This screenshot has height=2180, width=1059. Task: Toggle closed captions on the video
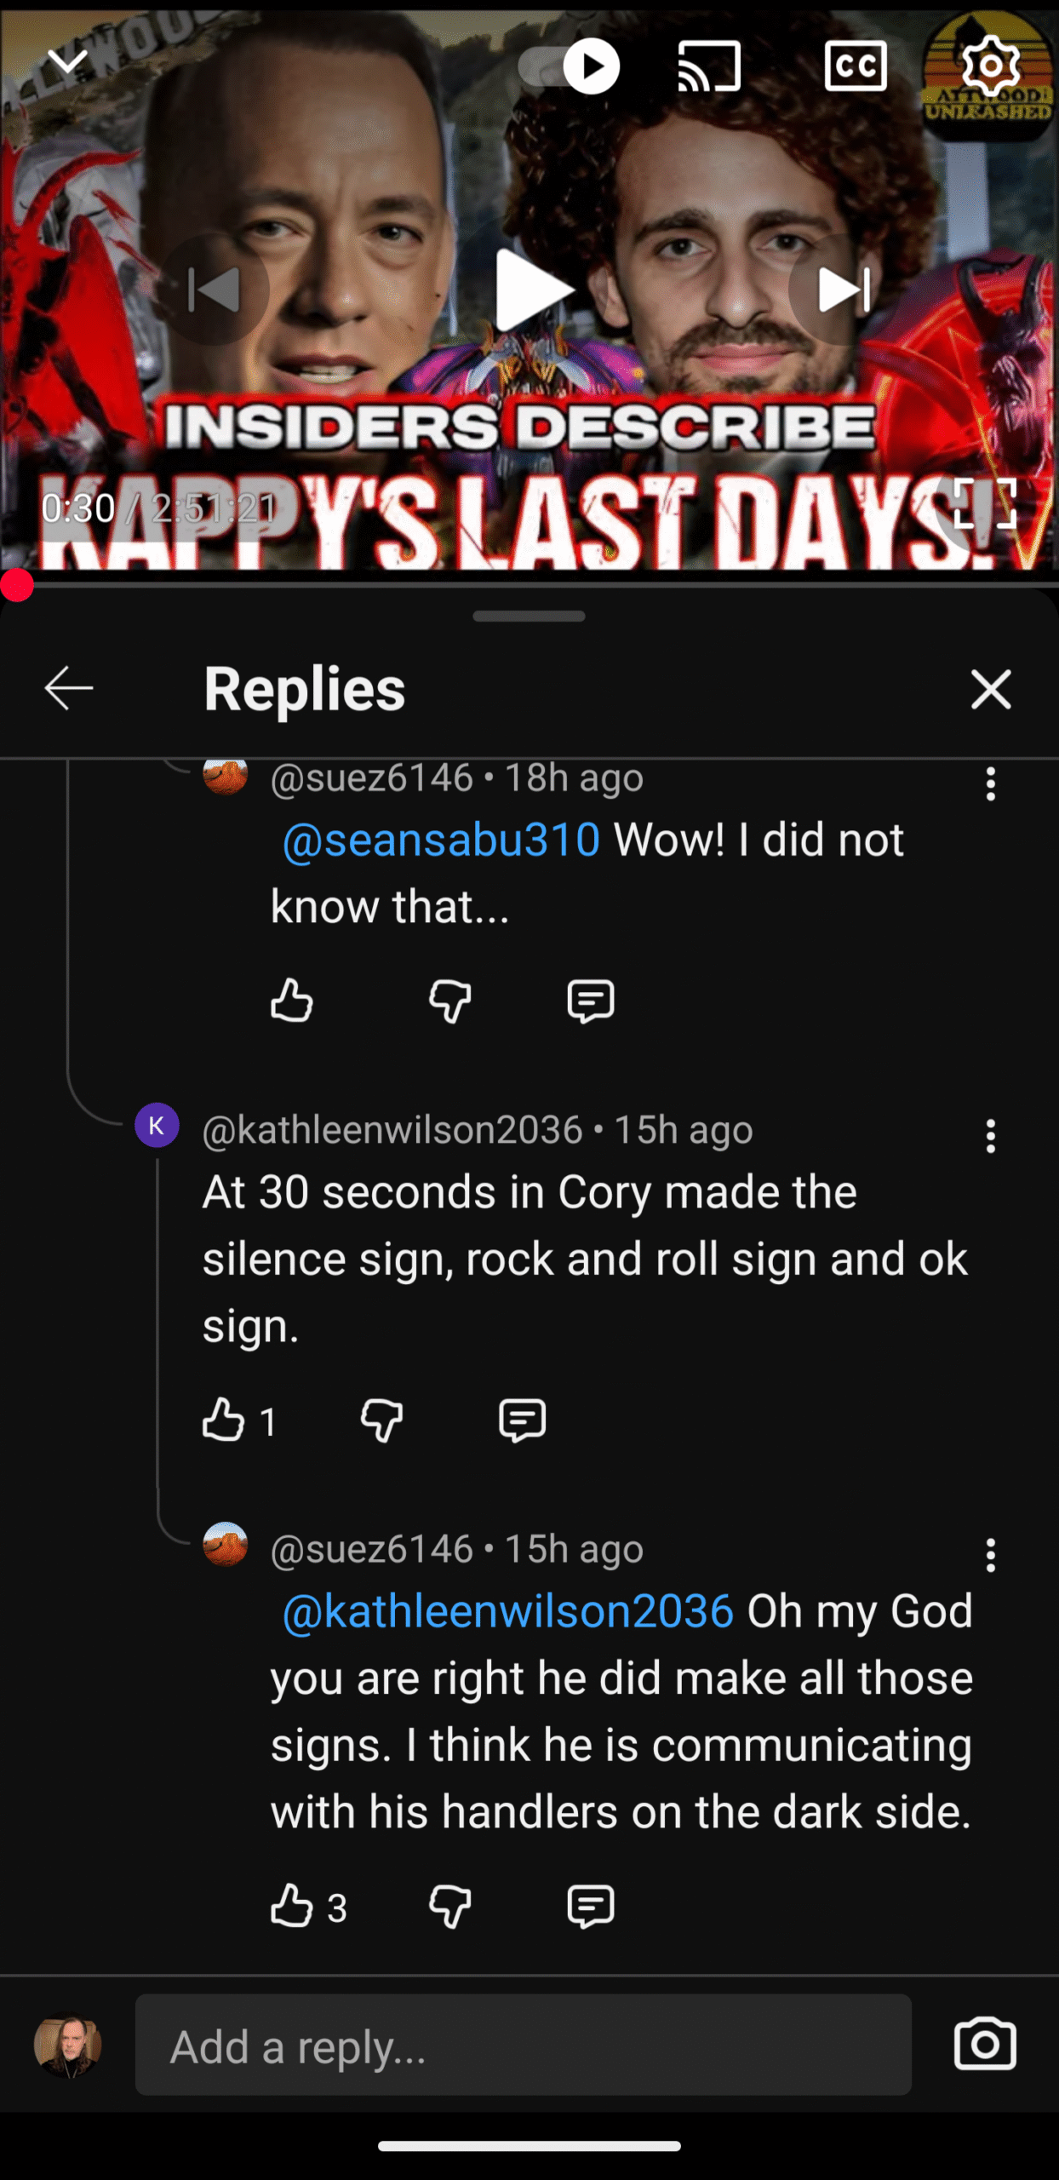tap(855, 66)
